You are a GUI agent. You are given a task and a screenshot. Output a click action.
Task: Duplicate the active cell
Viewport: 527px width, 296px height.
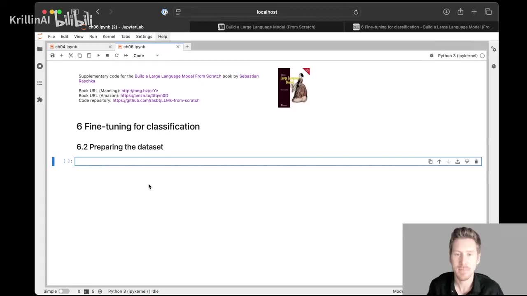(430, 162)
